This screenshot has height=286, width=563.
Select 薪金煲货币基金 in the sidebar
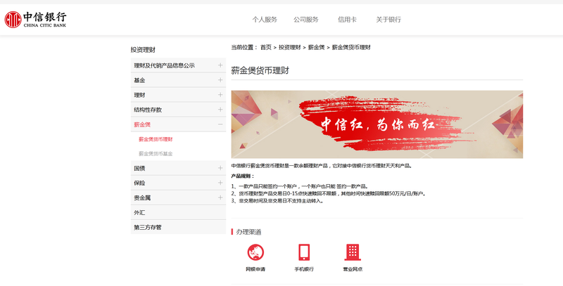[156, 154]
